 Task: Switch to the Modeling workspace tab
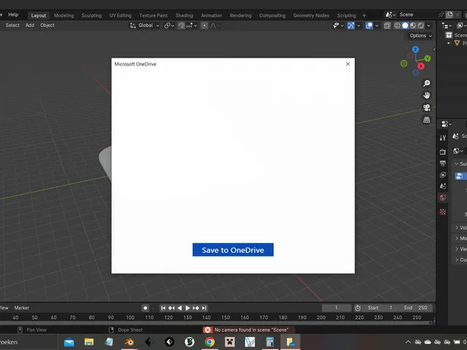(63, 15)
